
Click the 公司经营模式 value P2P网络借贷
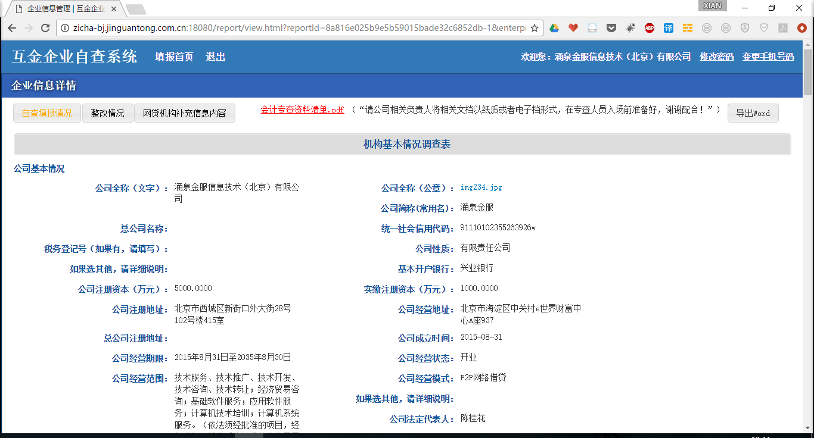pos(483,378)
